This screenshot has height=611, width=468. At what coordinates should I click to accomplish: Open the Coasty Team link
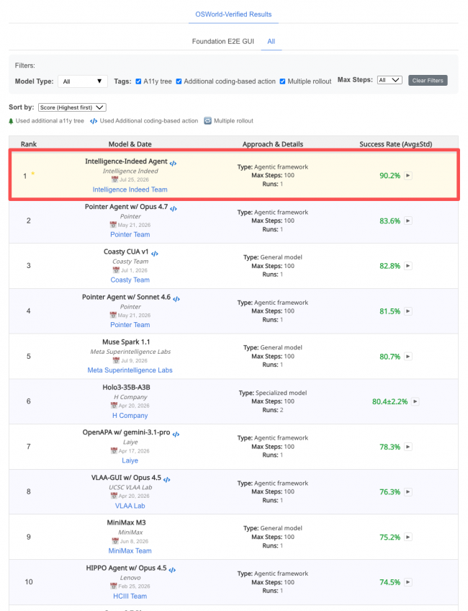coord(130,280)
